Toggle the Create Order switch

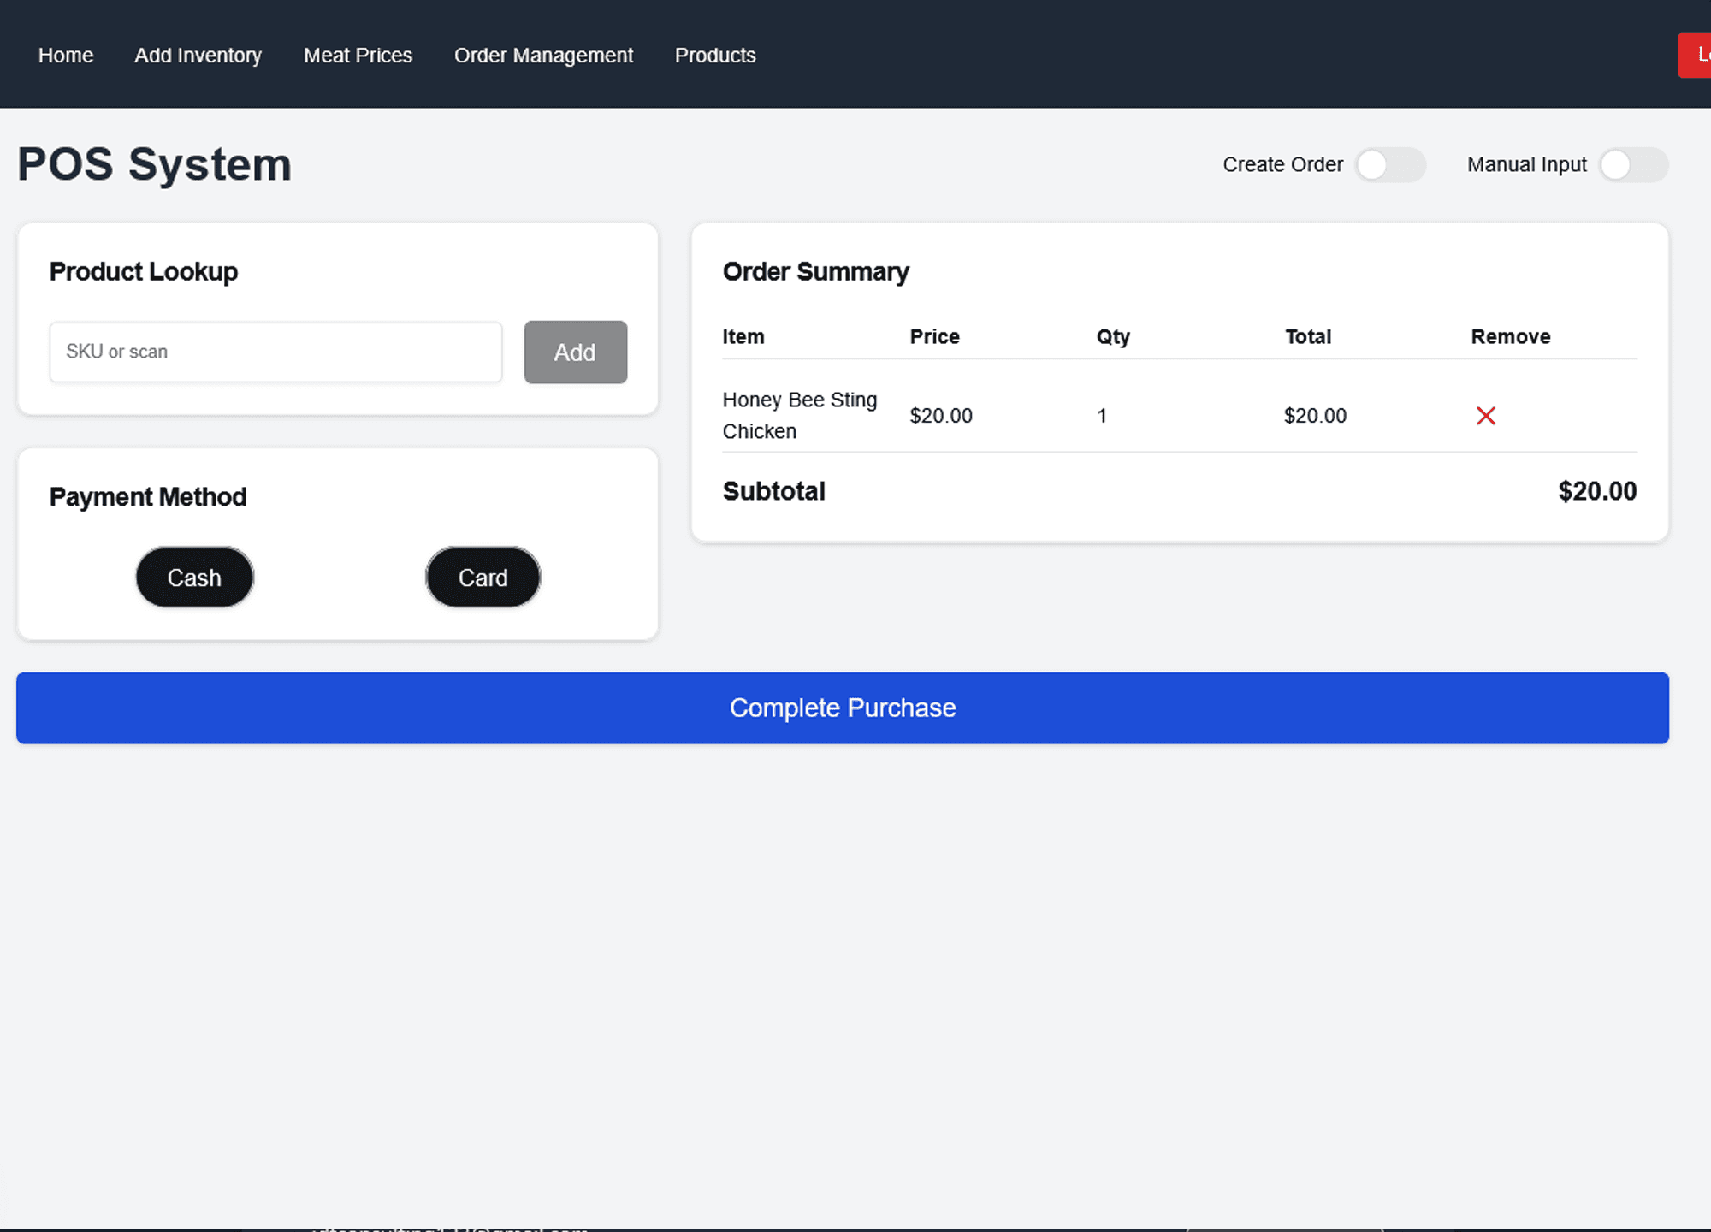pos(1389,165)
